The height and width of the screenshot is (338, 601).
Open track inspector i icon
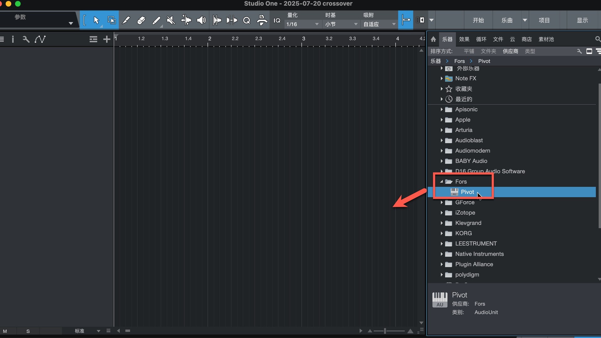[13, 39]
